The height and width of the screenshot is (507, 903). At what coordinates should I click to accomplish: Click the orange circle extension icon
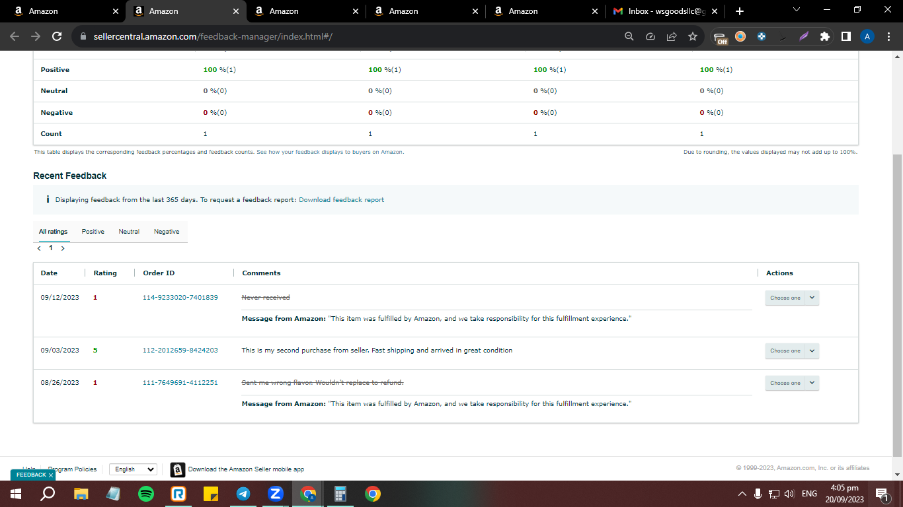coord(740,36)
